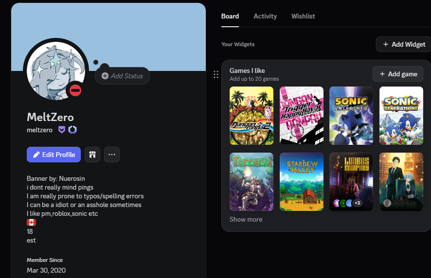Click the HypeSquad badge next to meltzero
Viewport: 431px width, 278px height.
point(62,130)
